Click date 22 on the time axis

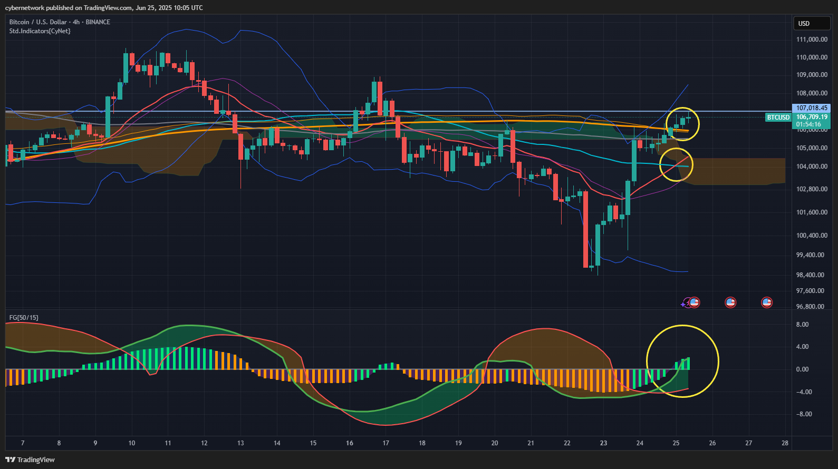click(567, 443)
